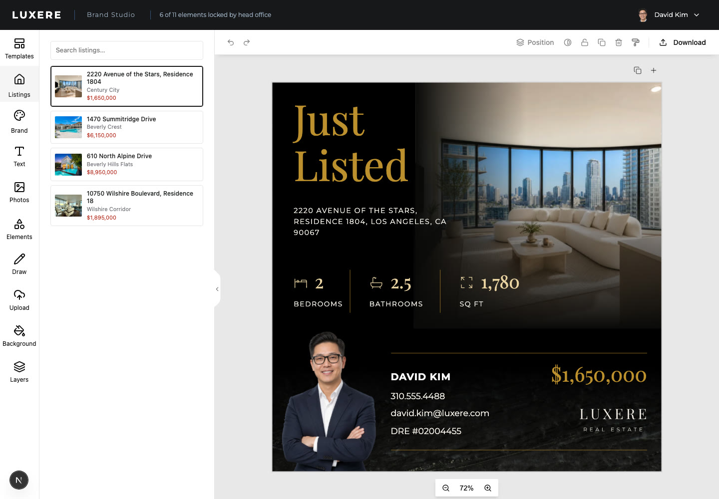Image resolution: width=719 pixels, height=499 pixels.
Task: Select the Draw tool
Action: pos(19,264)
